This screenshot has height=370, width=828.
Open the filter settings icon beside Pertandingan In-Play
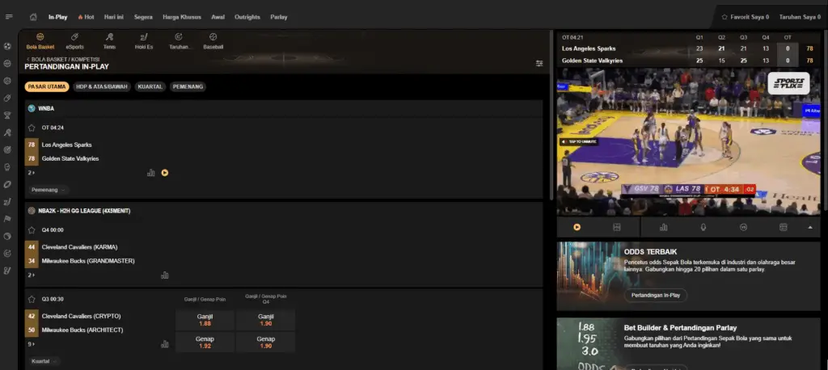pyautogui.click(x=539, y=63)
